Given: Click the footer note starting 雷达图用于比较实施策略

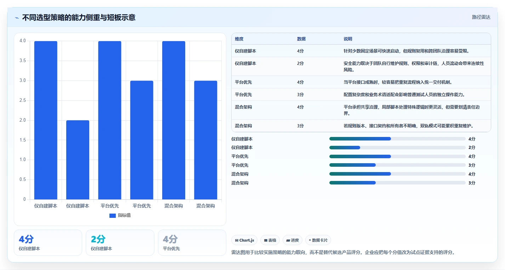Looking at the screenshot, I should (x=343, y=253).
